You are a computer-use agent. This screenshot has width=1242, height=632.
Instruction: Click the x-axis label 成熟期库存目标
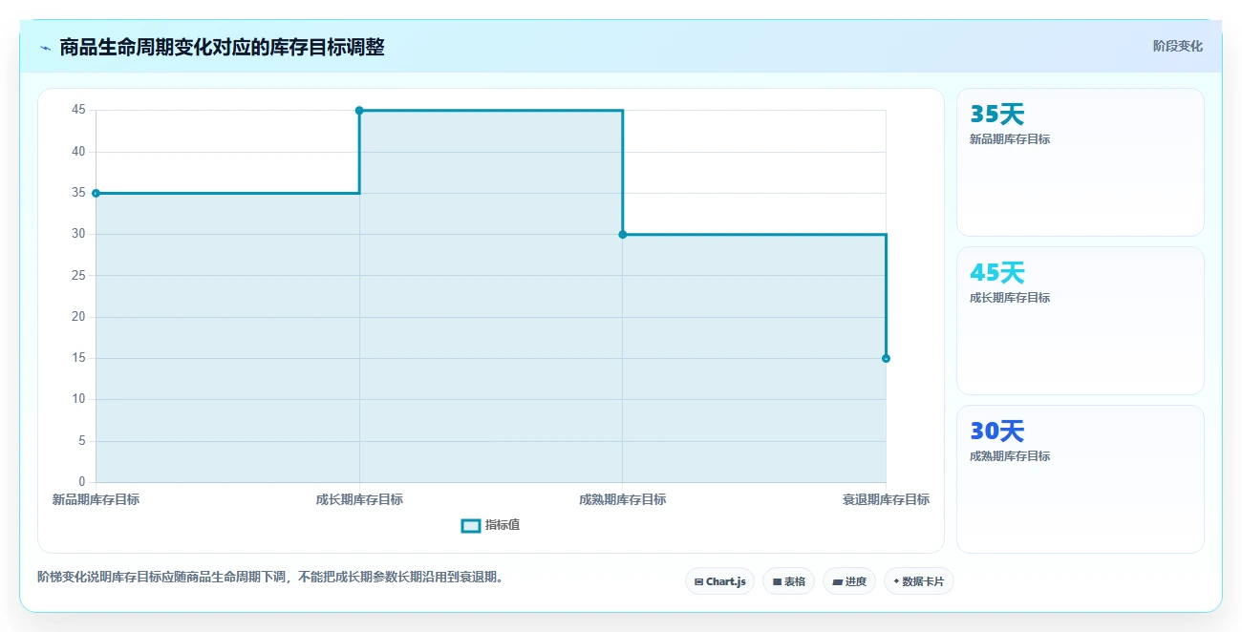tap(623, 499)
